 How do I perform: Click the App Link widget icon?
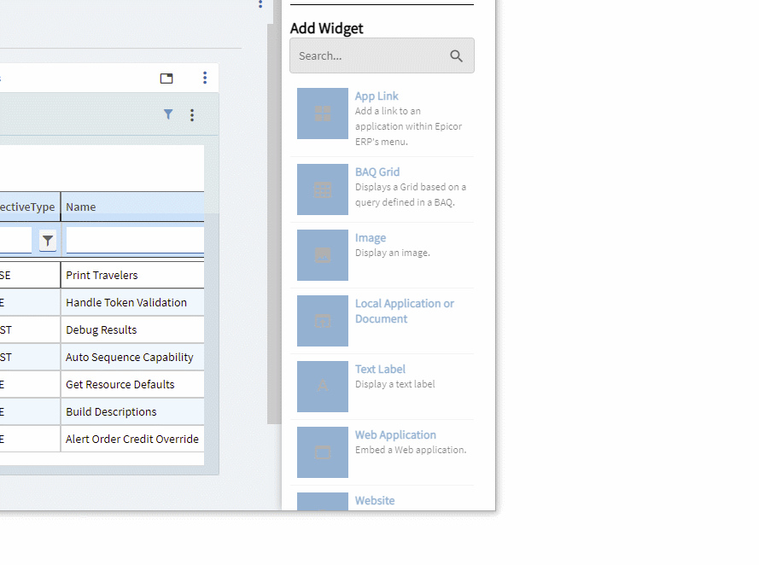pos(323,114)
